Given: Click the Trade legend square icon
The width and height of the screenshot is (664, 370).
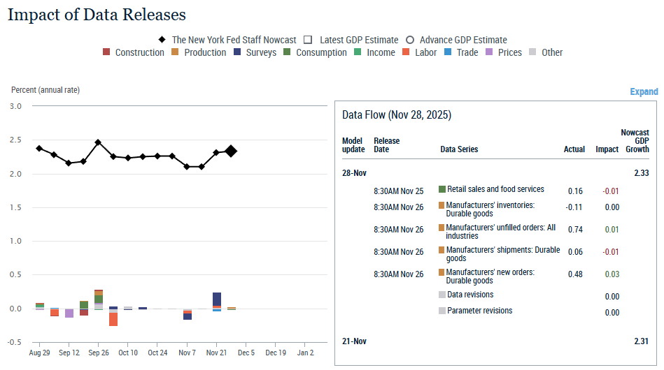Looking at the screenshot, I should pyautogui.click(x=448, y=52).
